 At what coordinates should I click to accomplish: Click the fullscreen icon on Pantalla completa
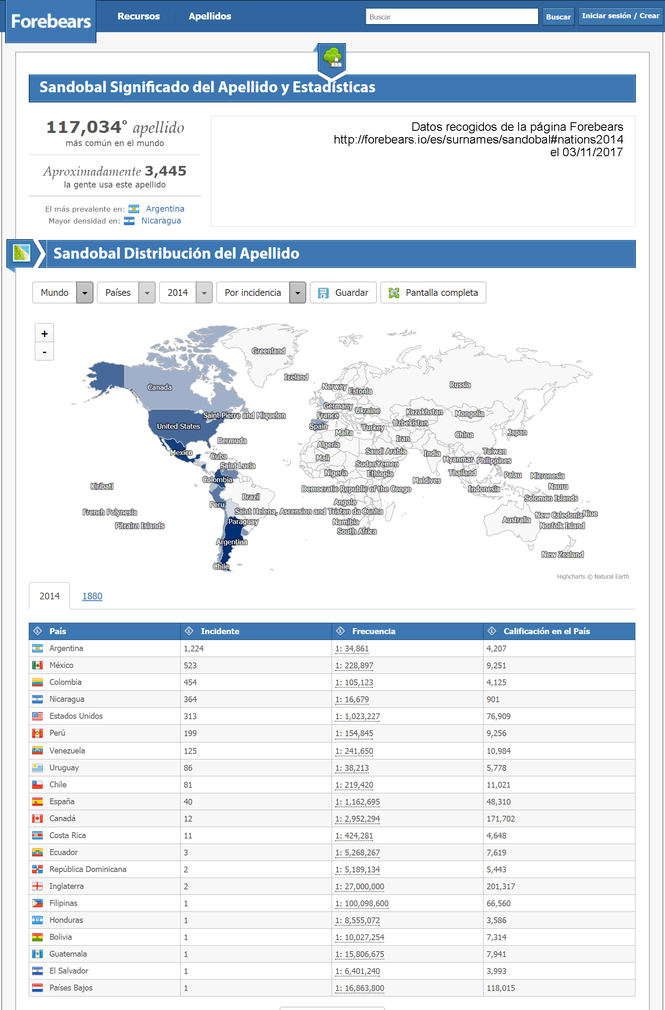tap(394, 293)
